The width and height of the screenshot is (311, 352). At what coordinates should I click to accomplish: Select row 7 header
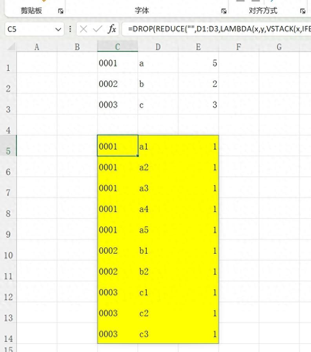(x=8, y=187)
